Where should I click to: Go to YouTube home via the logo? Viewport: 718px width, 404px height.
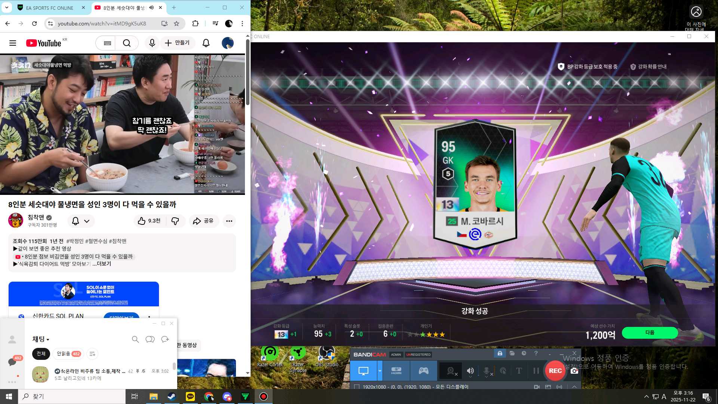click(43, 43)
